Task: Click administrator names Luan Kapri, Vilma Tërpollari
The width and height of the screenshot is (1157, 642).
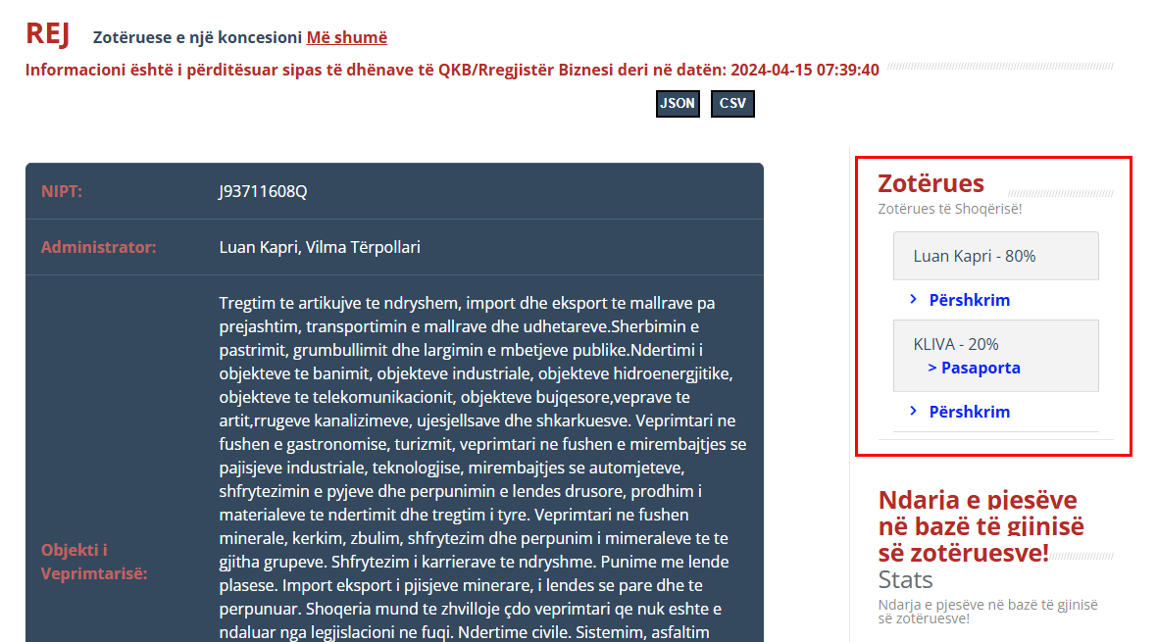Action: click(320, 247)
